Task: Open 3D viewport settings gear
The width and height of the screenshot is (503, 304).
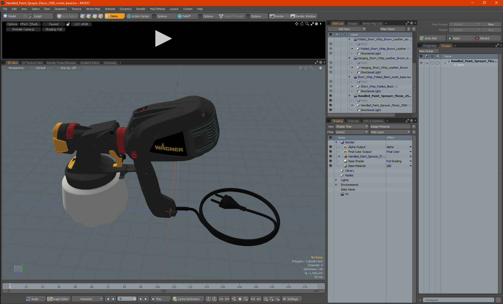Action: point(320,68)
